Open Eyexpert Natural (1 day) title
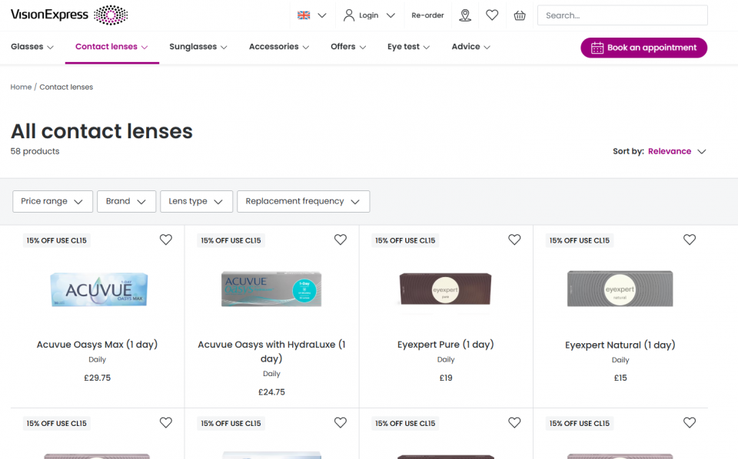738x459 pixels. [x=620, y=345]
